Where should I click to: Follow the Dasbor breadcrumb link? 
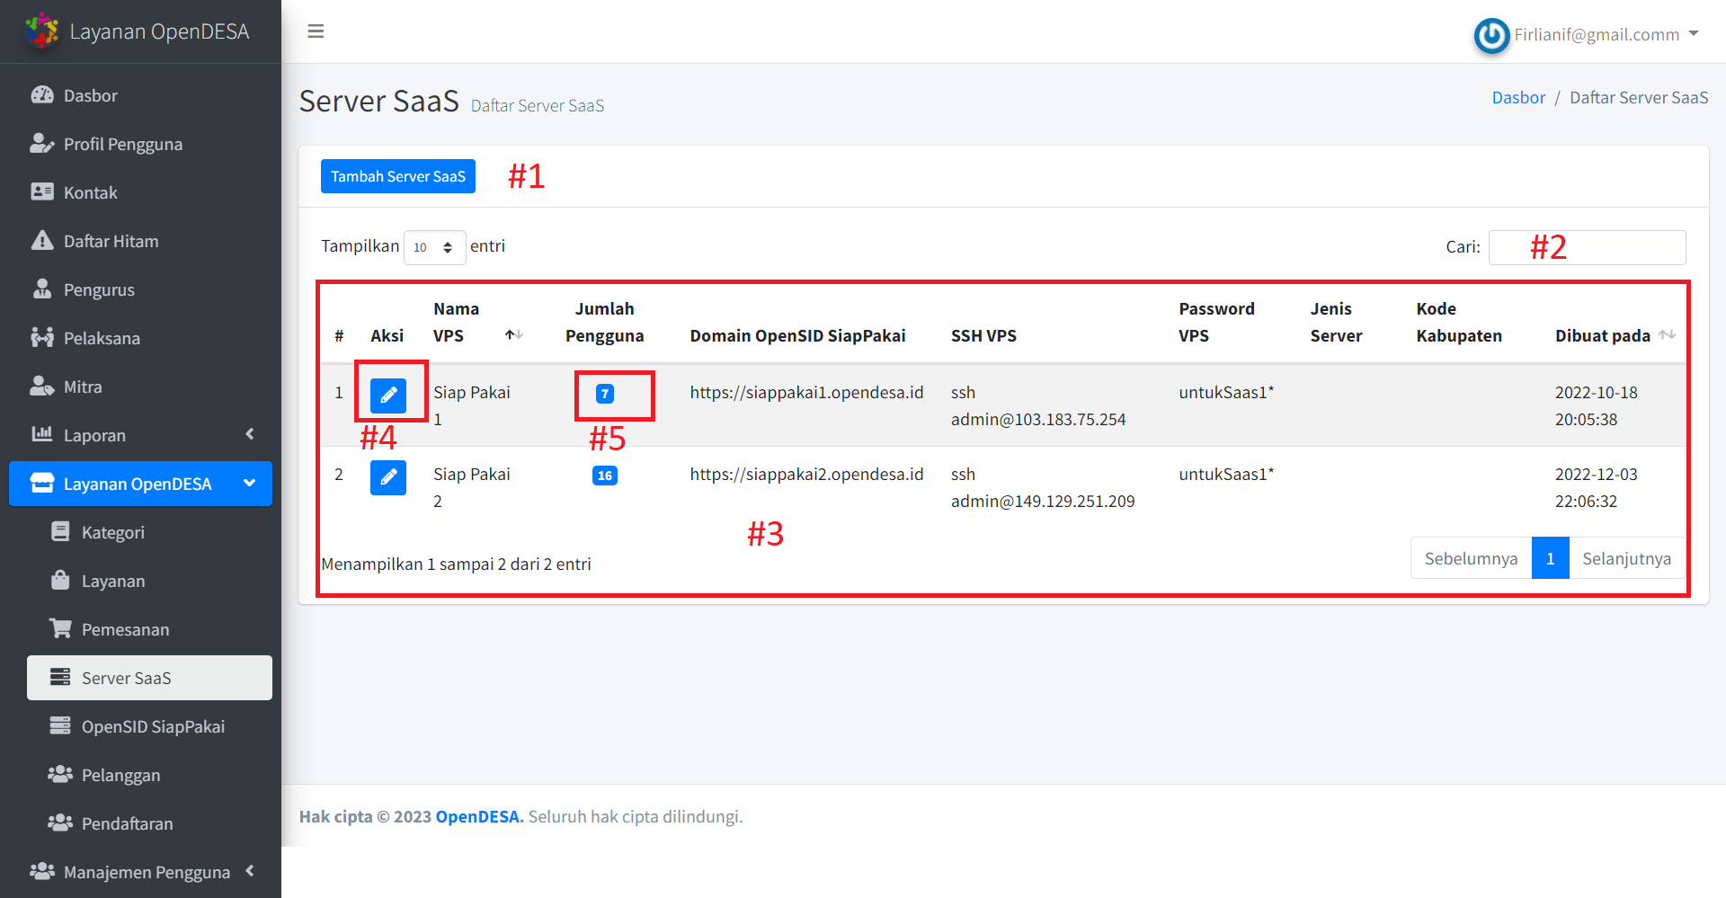point(1518,97)
